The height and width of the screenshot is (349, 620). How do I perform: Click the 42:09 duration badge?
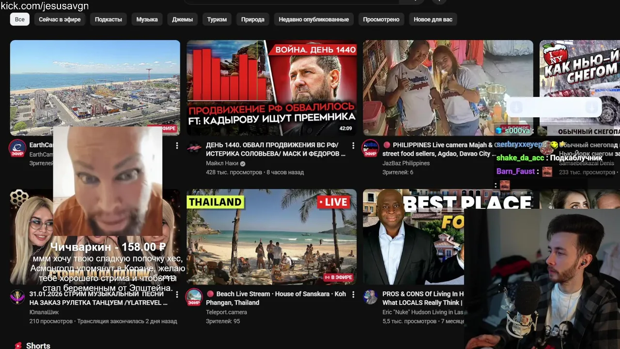tap(345, 128)
